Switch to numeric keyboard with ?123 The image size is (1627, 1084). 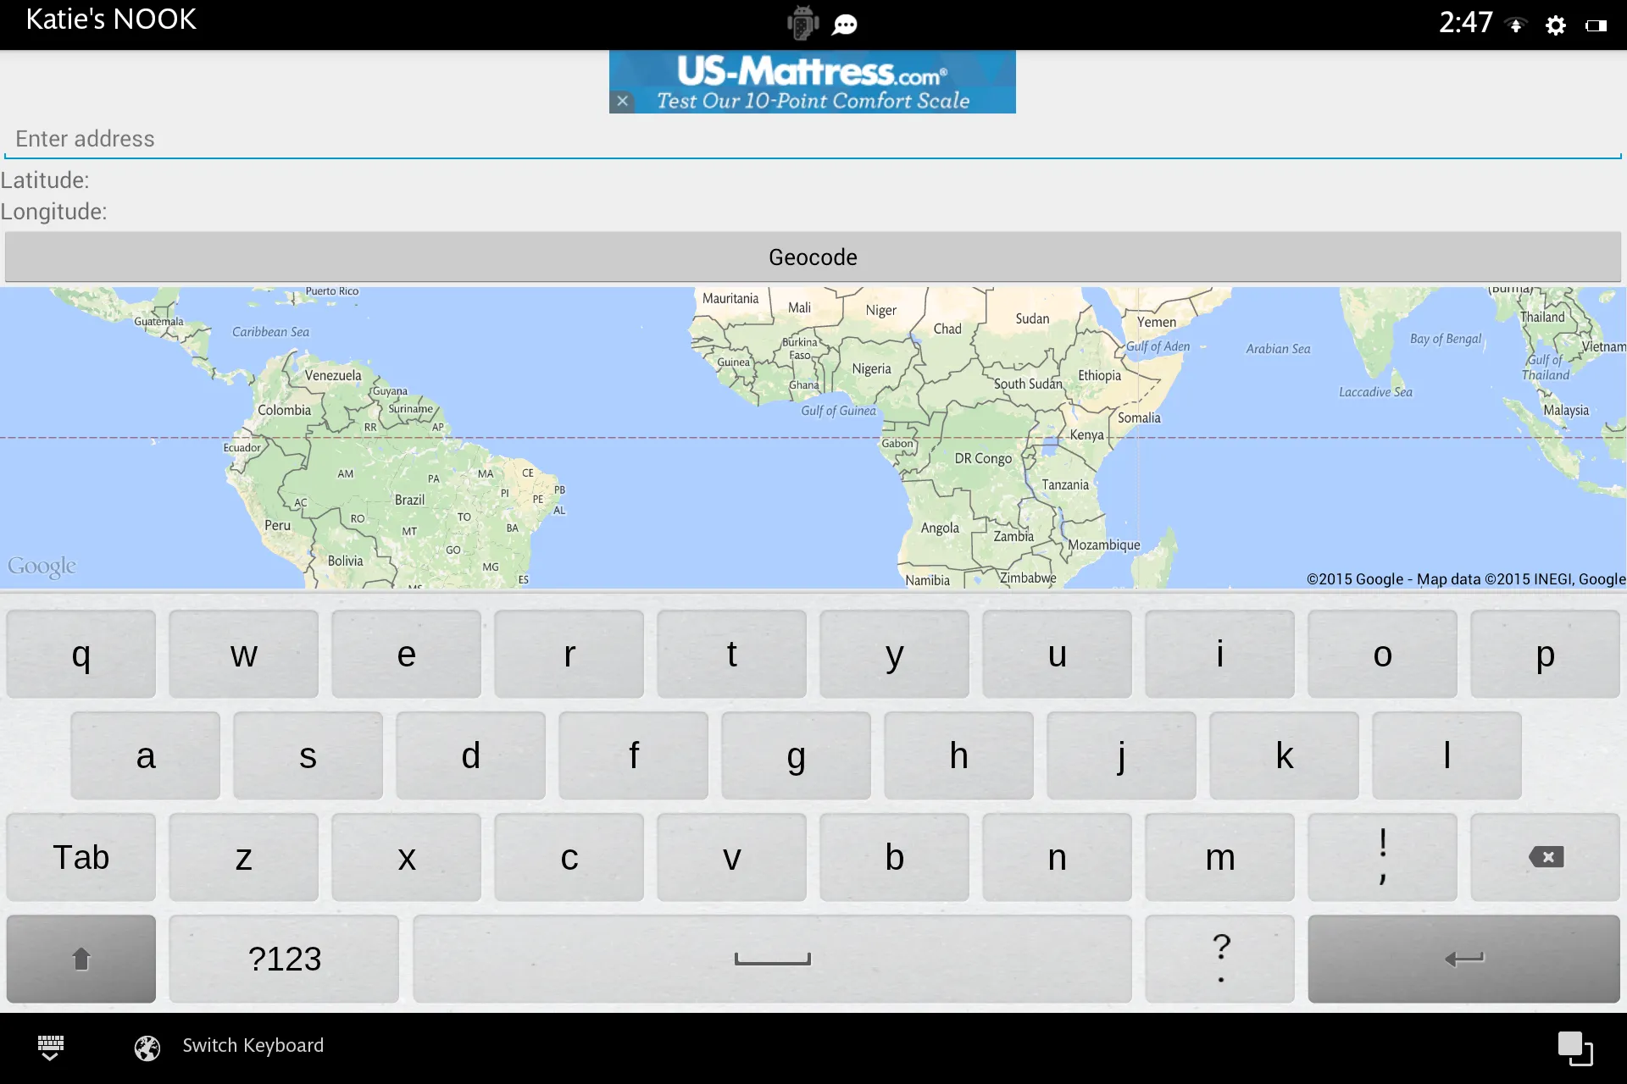point(285,958)
